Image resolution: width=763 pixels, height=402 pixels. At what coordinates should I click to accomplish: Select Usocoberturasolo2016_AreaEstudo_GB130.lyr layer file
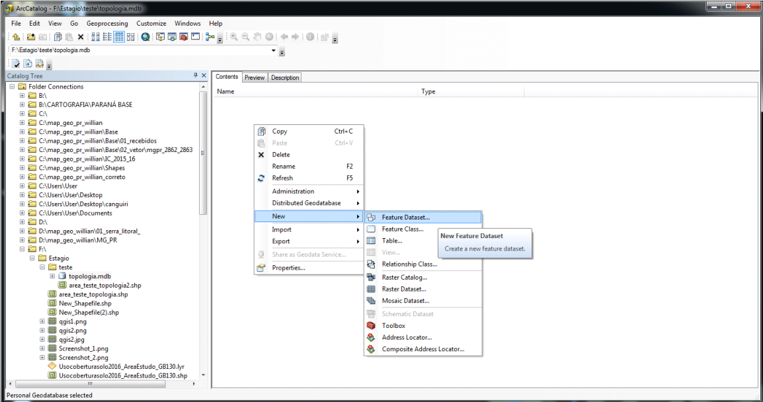pyautogui.click(x=122, y=366)
